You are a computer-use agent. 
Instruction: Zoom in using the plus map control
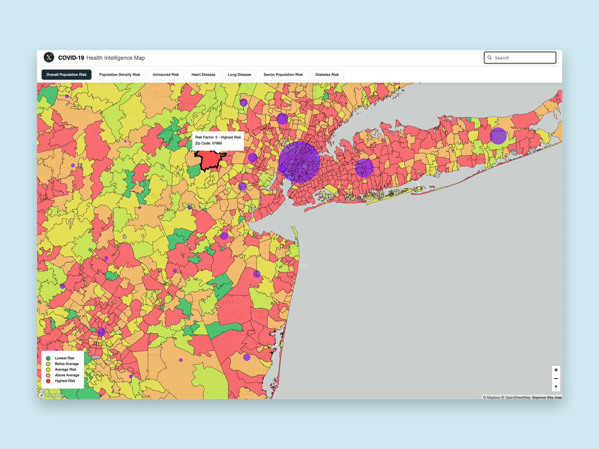click(556, 370)
